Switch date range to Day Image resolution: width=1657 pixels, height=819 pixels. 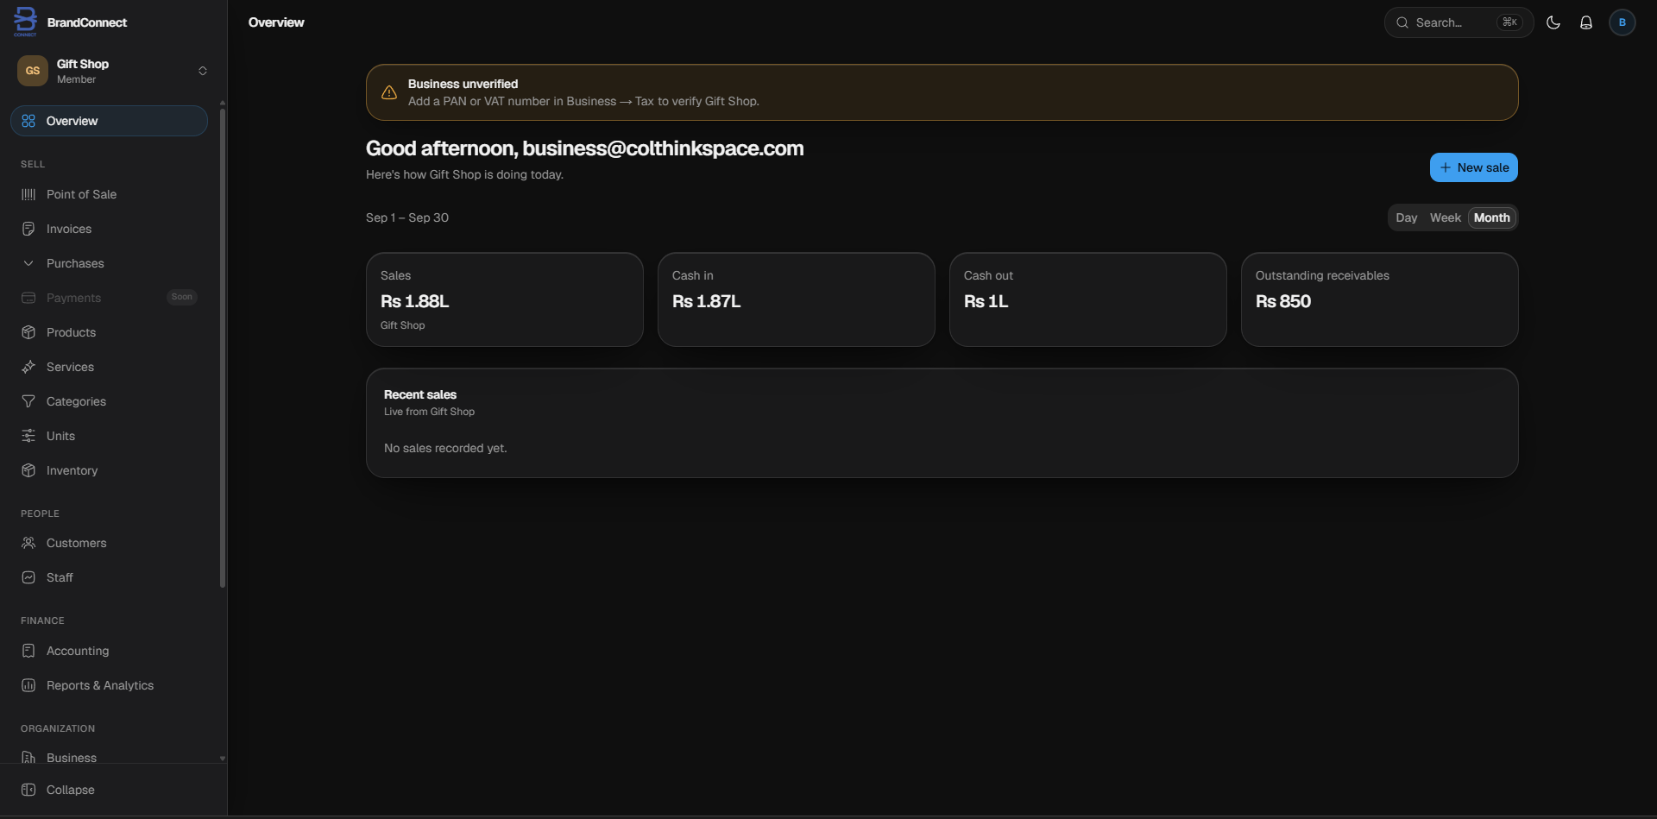pos(1407,217)
